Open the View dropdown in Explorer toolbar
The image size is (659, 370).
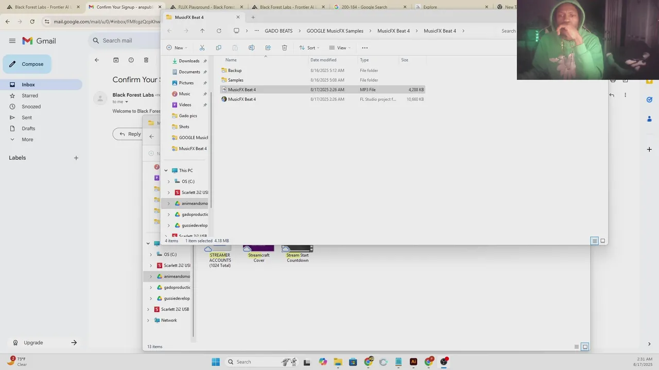coord(340,48)
